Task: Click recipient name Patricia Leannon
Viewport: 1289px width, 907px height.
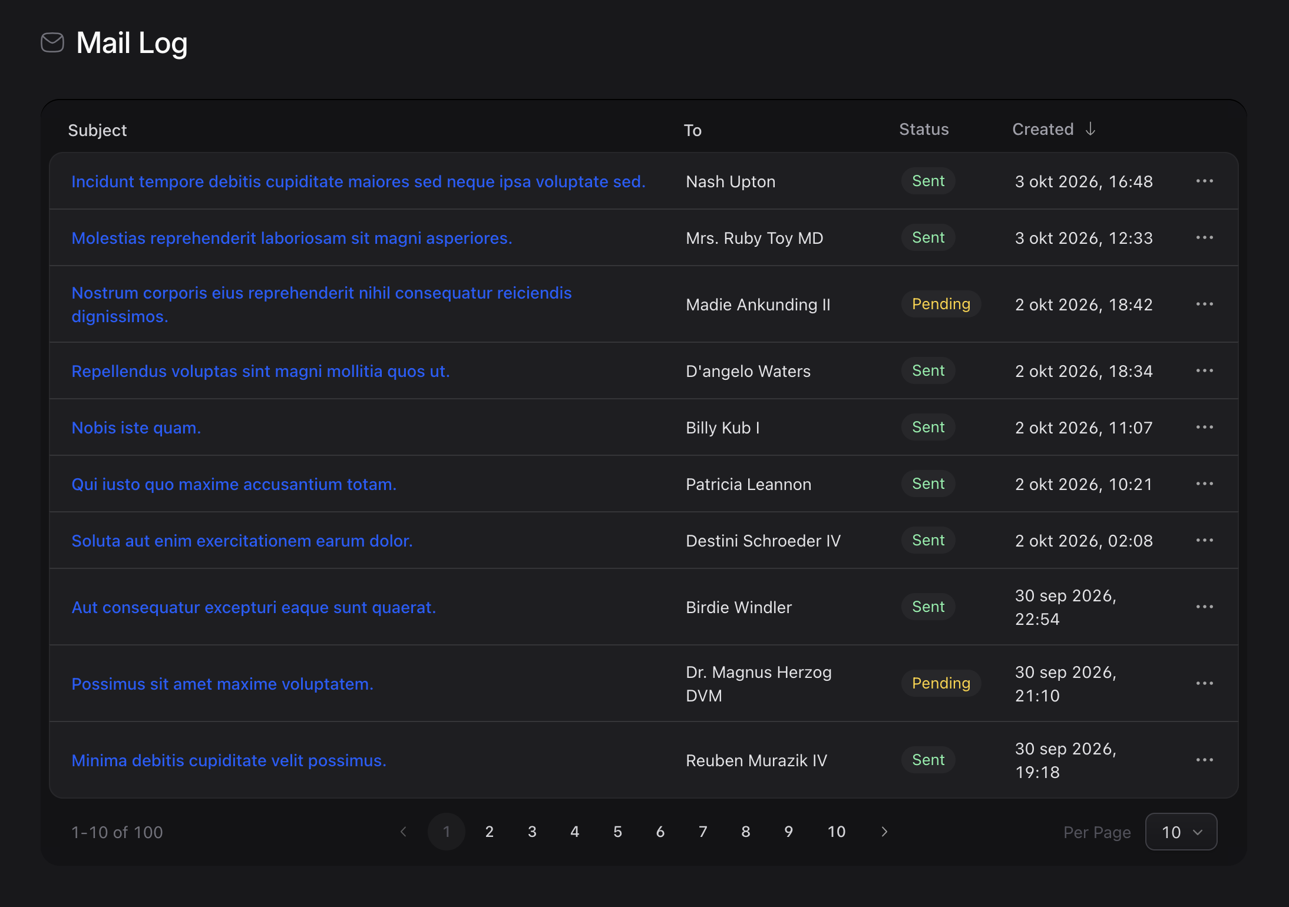Action: click(749, 484)
